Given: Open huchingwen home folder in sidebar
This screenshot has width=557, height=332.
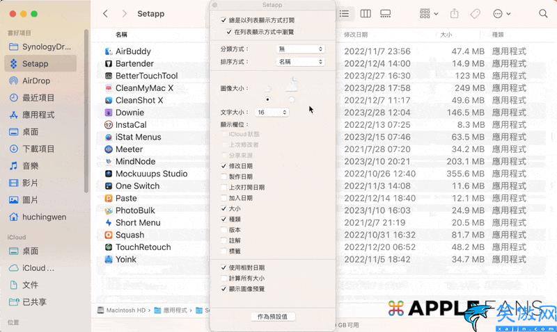Looking at the screenshot, I should tap(40, 217).
